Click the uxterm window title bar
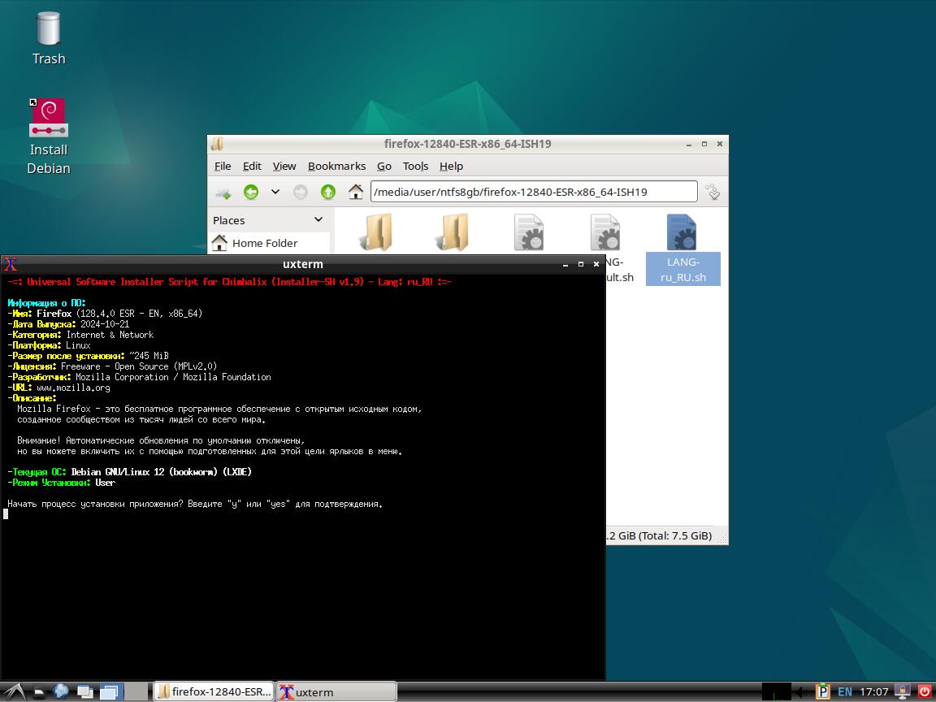Image resolution: width=936 pixels, height=702 pixels. [302, 264]
